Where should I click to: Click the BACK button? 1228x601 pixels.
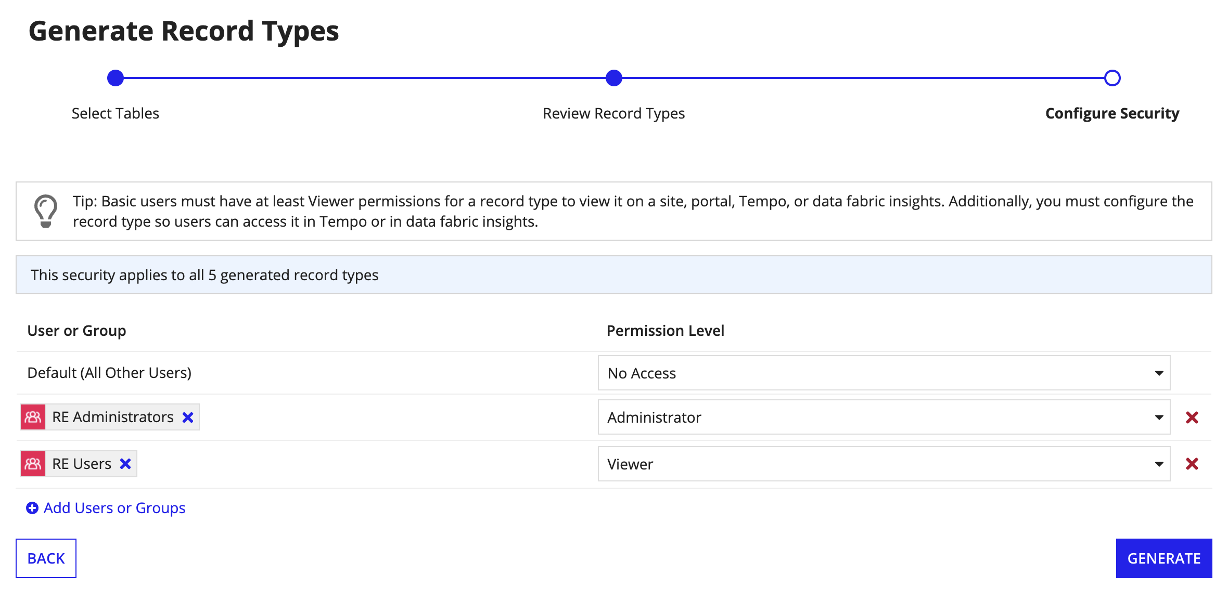coord(46,558)
